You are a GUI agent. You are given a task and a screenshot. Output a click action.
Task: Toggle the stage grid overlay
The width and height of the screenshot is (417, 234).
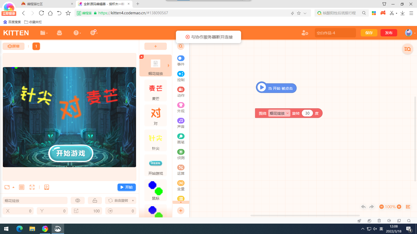[x=22, y=187]
